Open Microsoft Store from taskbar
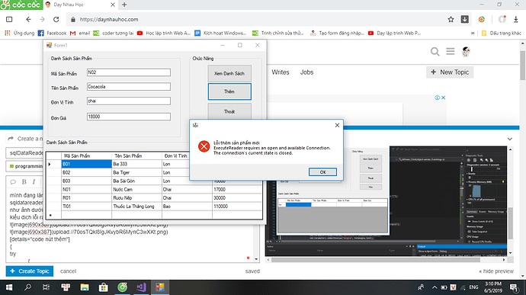526x295 pixels. [104, 287]
